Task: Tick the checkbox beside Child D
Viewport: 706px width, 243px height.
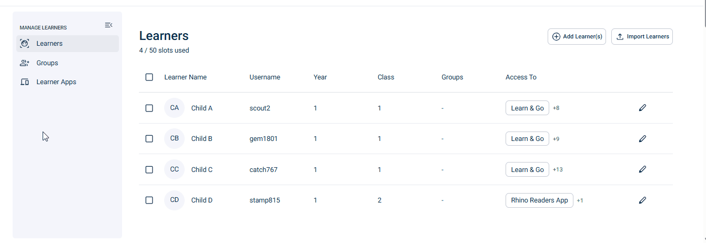Action: click(149, 200)
